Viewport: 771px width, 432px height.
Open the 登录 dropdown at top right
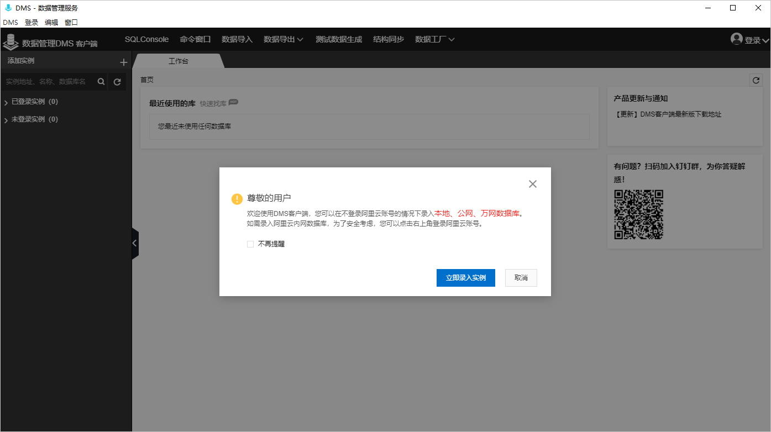click(757, 40)
